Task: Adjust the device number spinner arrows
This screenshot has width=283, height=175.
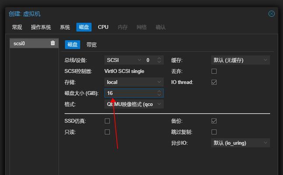Action: click(x=159, y=60)
